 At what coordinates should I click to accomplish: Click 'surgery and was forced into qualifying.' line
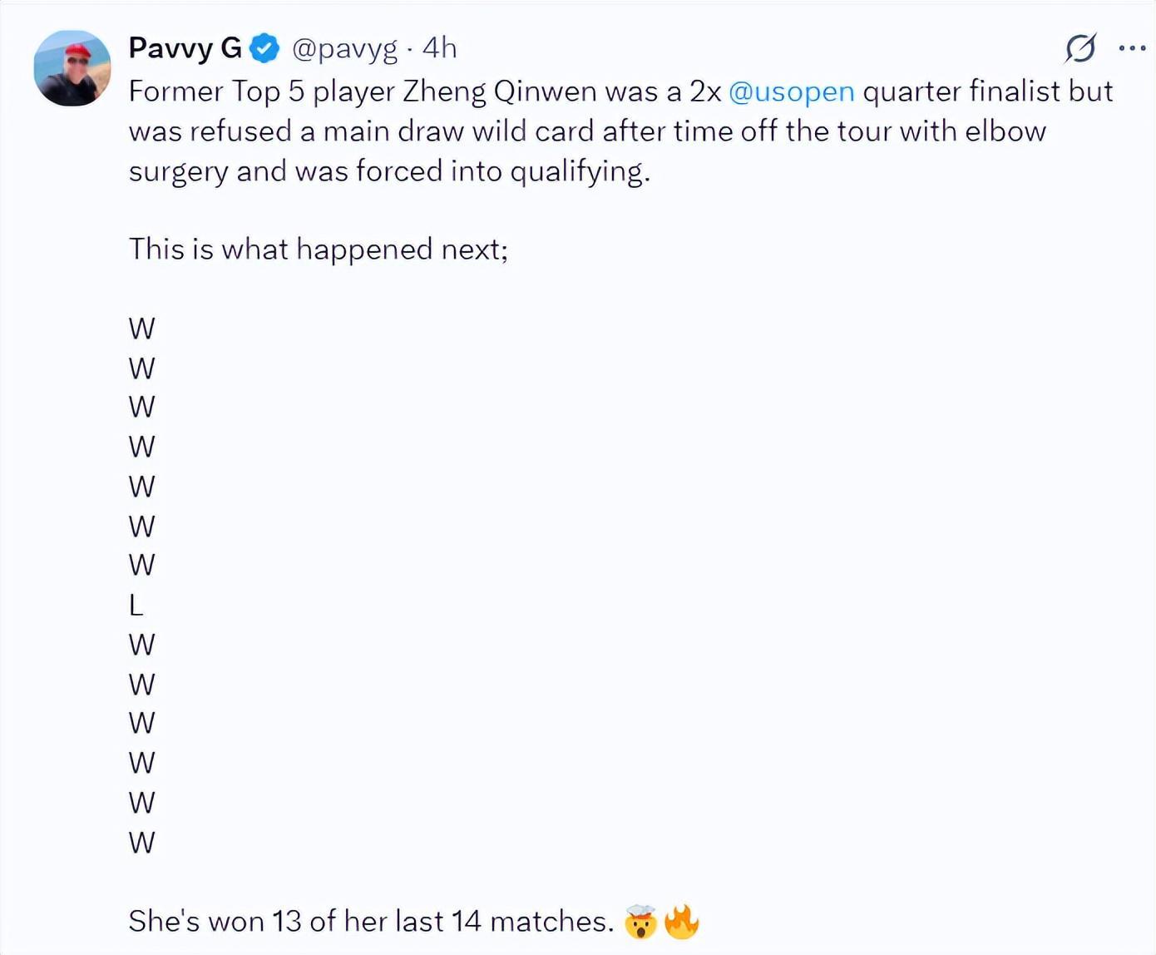(389, 171)
